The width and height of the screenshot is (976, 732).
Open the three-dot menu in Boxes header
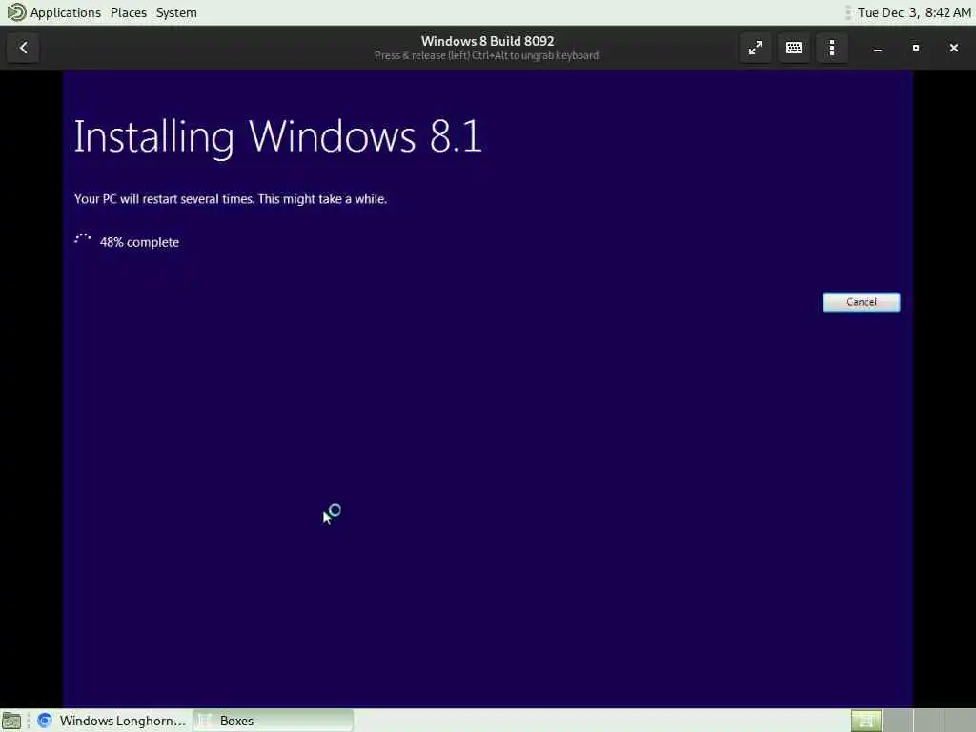tap(832, 48)
